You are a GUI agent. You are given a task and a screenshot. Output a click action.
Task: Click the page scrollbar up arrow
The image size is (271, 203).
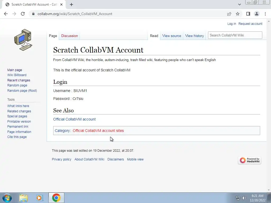pos(269,21)
